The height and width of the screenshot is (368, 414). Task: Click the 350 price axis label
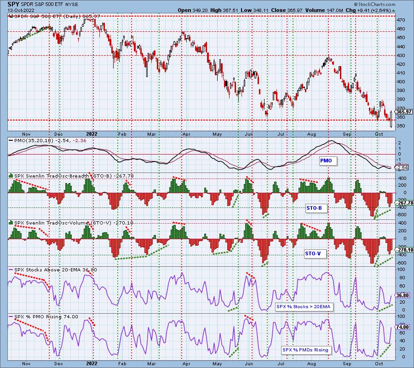401,126
